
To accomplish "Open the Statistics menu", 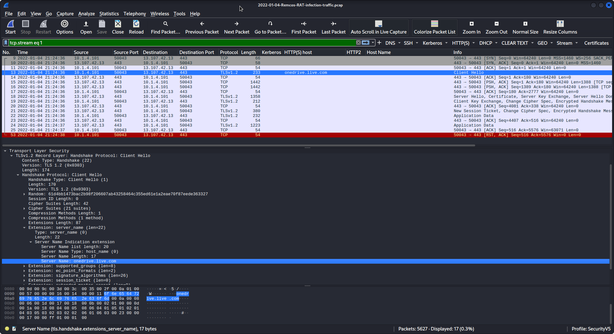I will [x=109, y=14].
